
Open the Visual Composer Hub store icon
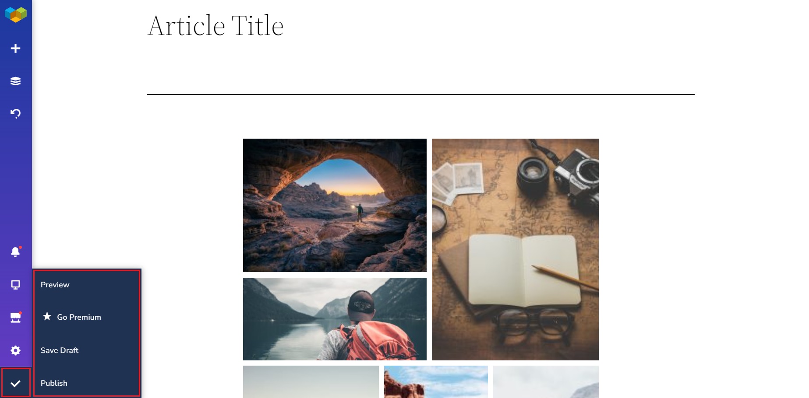coord(16,318)
